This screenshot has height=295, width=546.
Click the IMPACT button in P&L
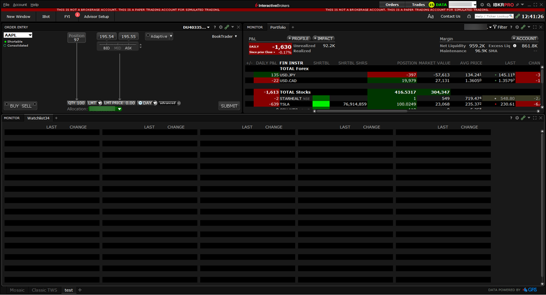323,38
